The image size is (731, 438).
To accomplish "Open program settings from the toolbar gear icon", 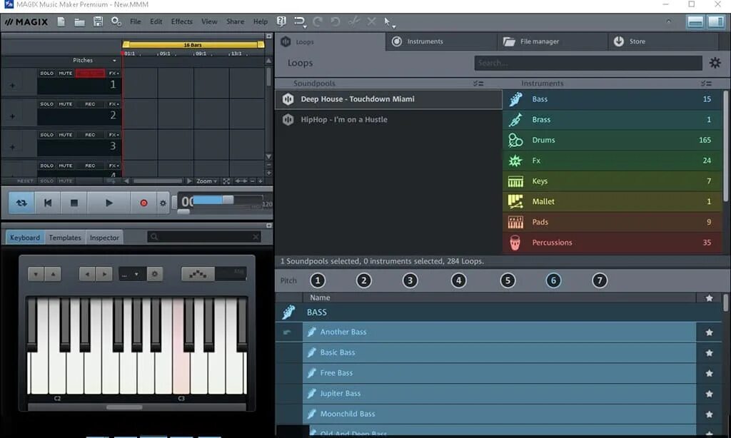I will click(x=116, y=21).
